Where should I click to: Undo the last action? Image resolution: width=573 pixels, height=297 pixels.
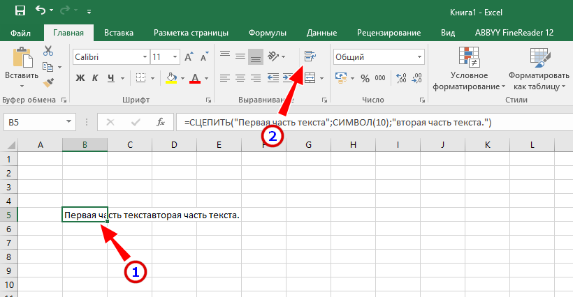(x=41, y=10)
